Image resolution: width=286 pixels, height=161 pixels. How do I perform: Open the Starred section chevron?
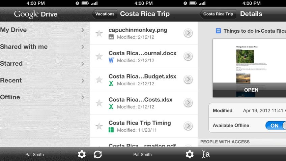pos(83,64)
